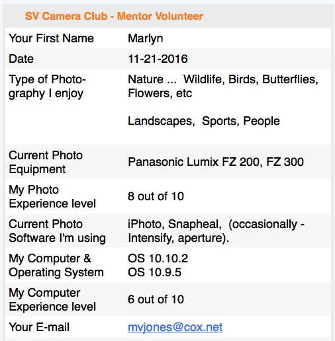Select Panasonic Lumix FZ 200, FZ 300 text
This screenshot has width=335, height=341.
[x=216, y=162]
